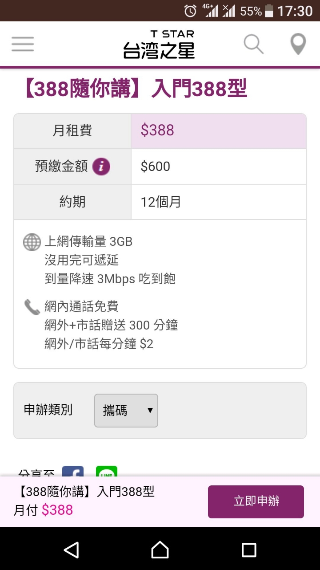Share via the LINE icon
The image size is (320, 570).
tap(107, 471)
